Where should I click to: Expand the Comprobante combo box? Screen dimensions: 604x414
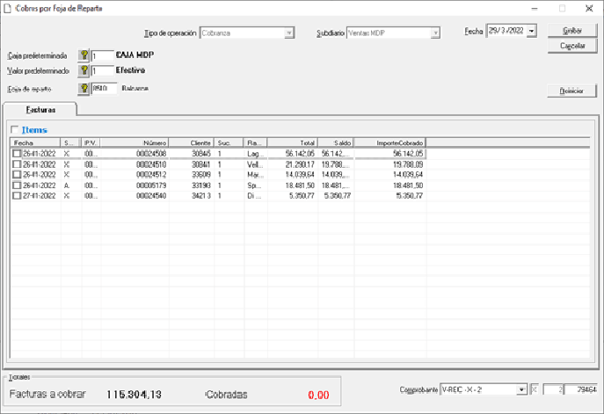521,389
